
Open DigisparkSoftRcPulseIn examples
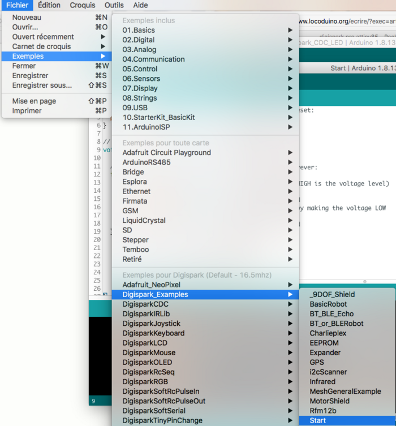[x=205, y=391]
